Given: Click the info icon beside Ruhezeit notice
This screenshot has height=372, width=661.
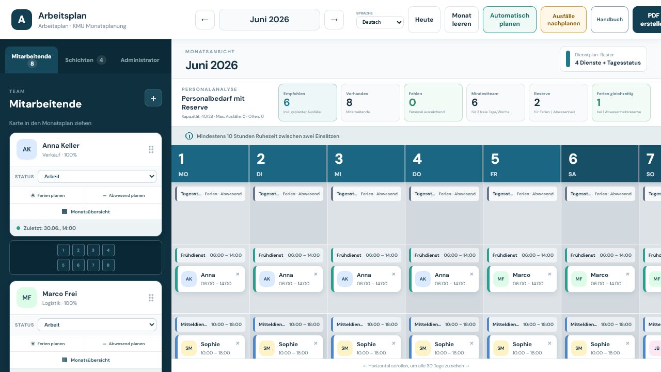Looking at the screenshot, I should [189, 136].
